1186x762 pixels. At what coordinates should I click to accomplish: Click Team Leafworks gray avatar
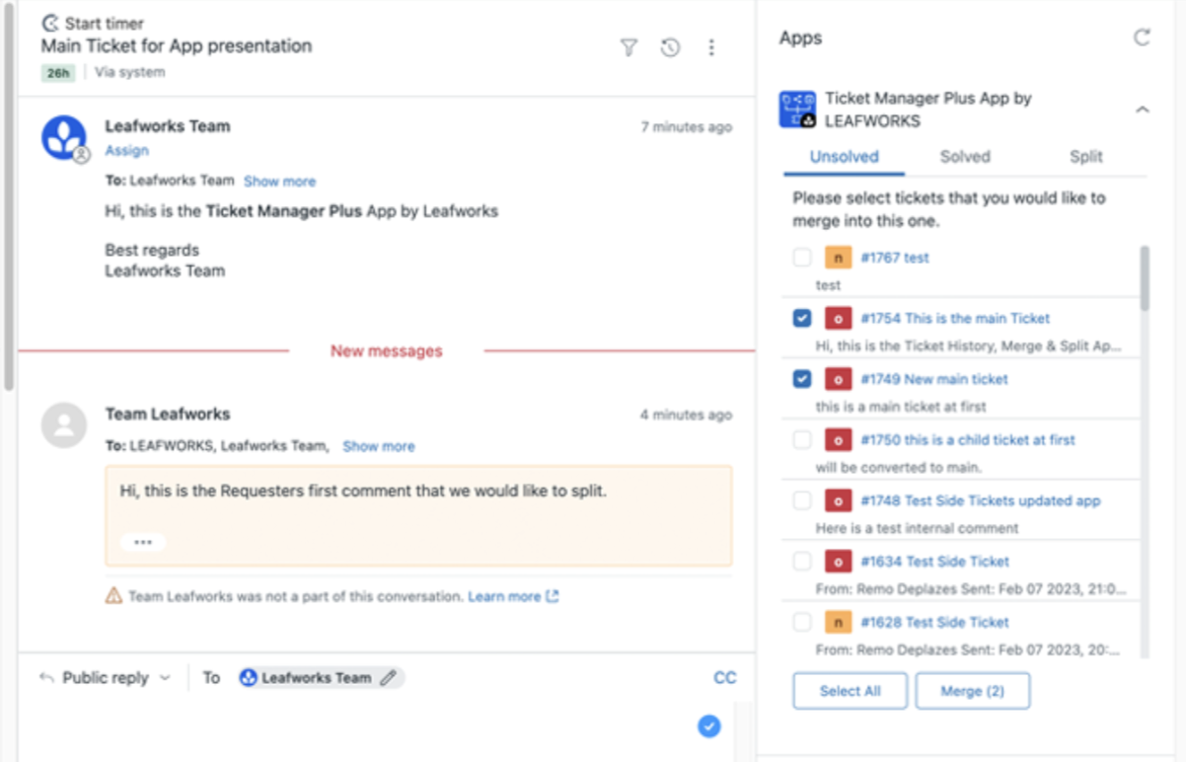click(63, 424)
